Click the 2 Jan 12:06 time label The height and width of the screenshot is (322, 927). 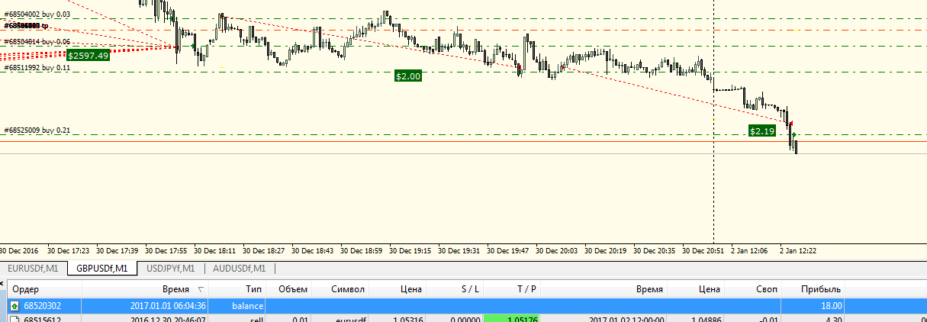[x=750, y=250]
